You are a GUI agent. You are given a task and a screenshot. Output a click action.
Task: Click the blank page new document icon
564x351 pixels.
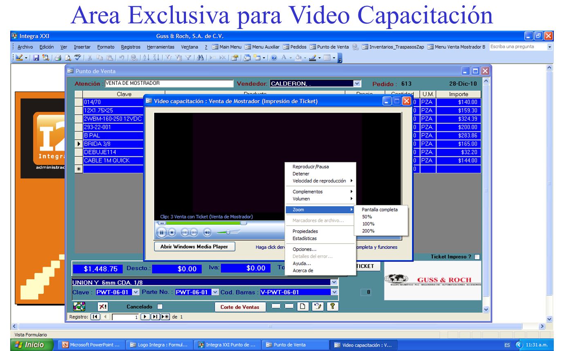pyautogui.click(x=302, y=307)
